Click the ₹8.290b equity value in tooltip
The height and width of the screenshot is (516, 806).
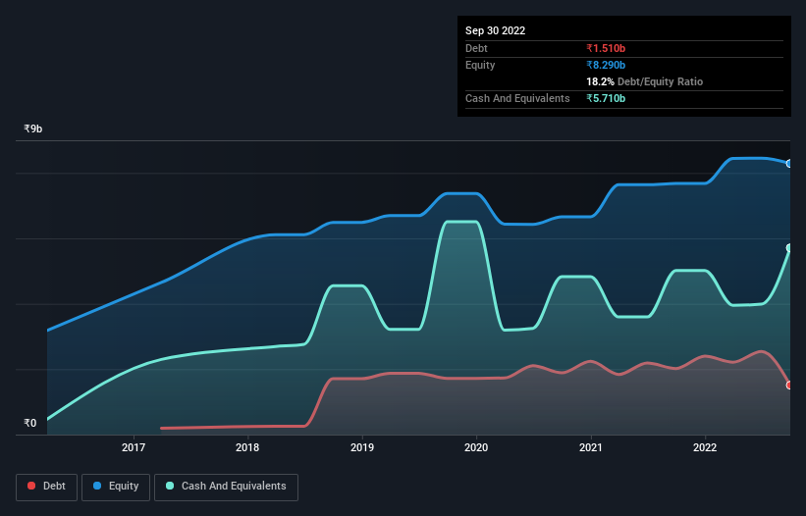click(606, 65)
